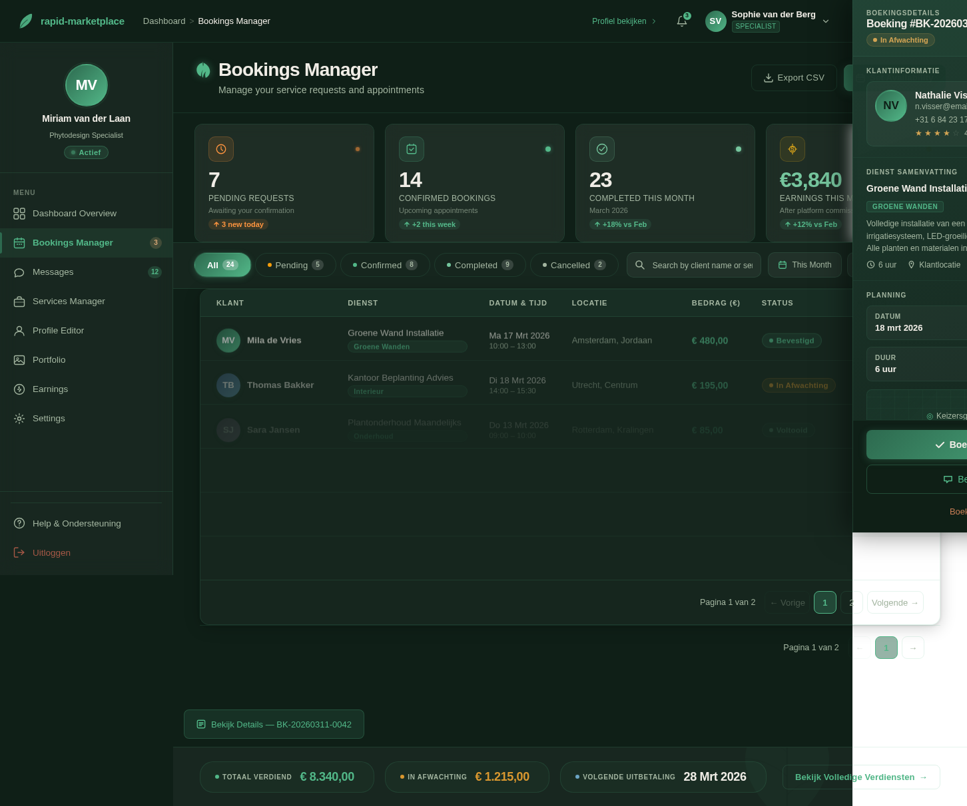The height and width of the screenshot is (806, 967).
Task: Open Dashboard Overview via the grid icon
Action: click(19, 214)
